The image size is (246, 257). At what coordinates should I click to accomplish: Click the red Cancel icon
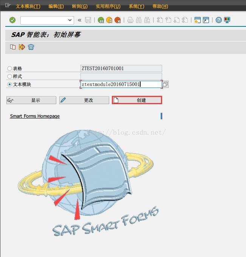click(x=118, y=20)
